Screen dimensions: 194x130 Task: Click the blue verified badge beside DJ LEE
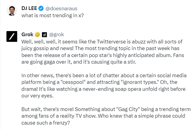click(41, 8)
